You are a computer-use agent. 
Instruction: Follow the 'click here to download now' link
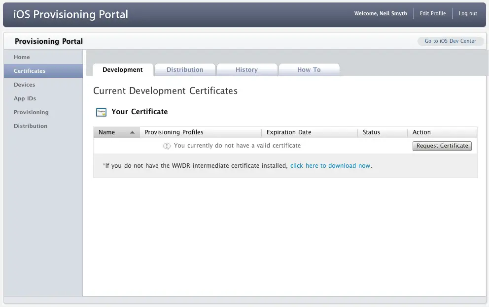point(330,166)
